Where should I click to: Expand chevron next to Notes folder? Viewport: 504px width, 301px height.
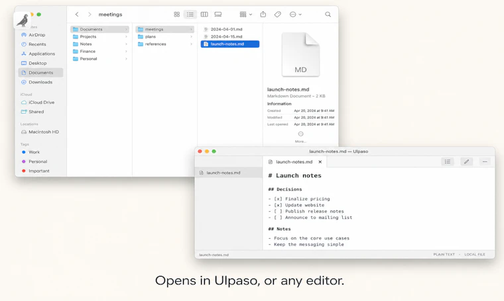click(126, 44)
